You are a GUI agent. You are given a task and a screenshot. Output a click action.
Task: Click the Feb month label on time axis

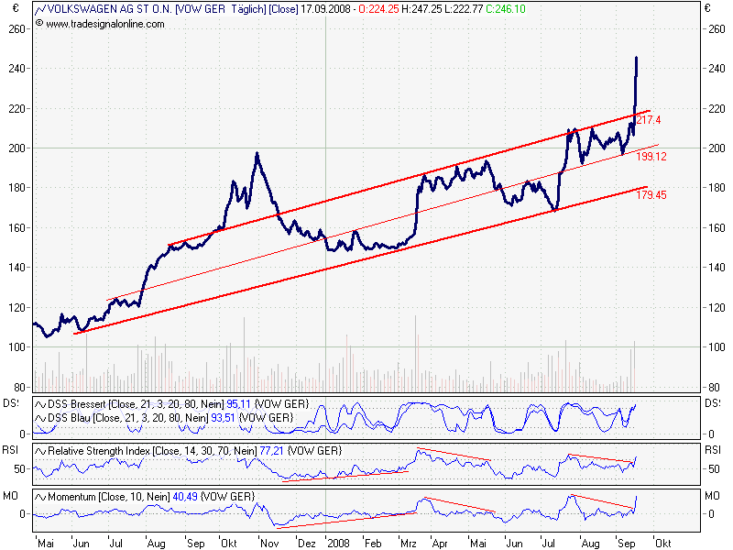tap(373, 543)
